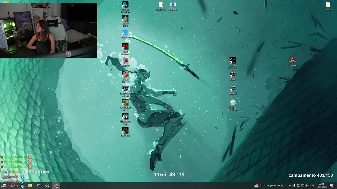Open File Explorer from the taskbar

coord(30,186)
